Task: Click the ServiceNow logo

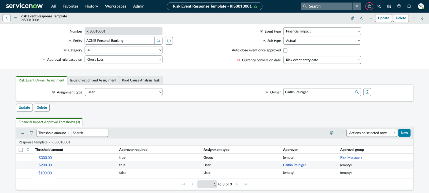Action: 24,6
